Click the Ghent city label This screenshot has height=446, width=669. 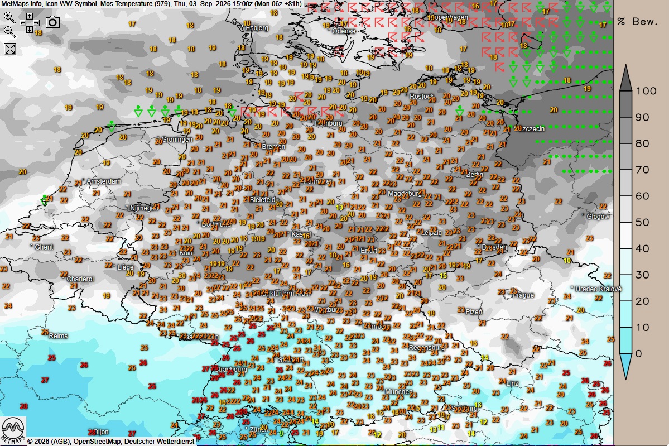(44, 247)
